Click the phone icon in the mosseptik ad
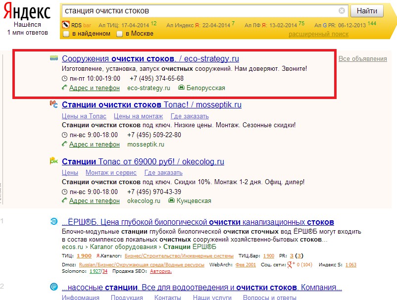 [x=64, y=144]
